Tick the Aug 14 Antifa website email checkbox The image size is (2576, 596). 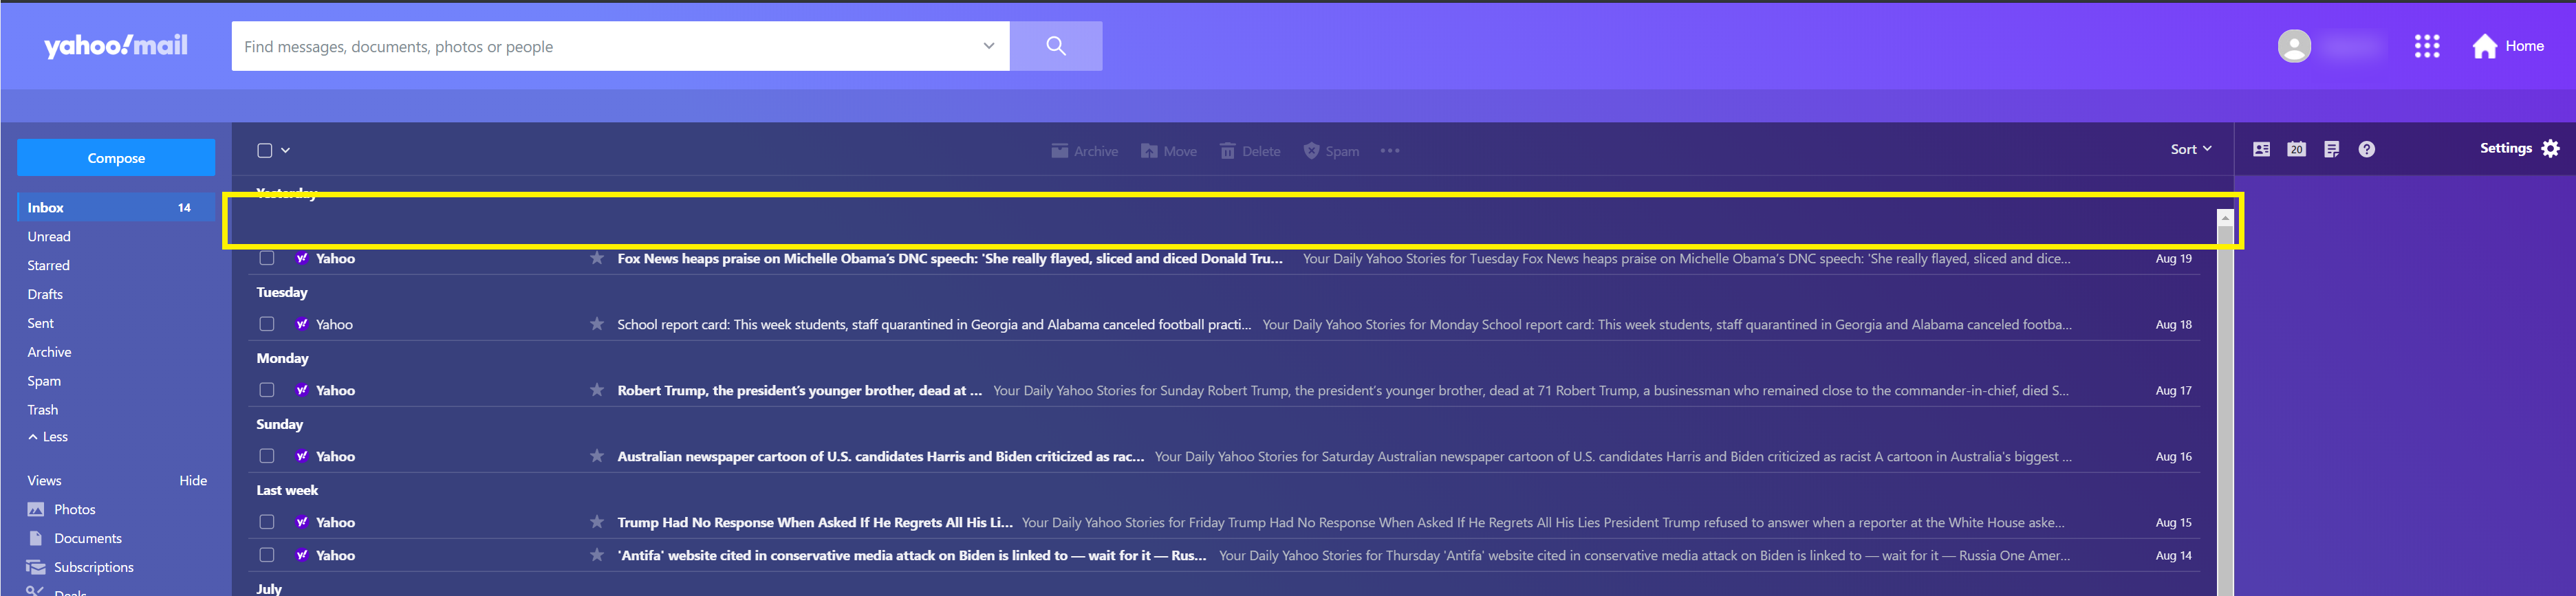pos(267,555)
